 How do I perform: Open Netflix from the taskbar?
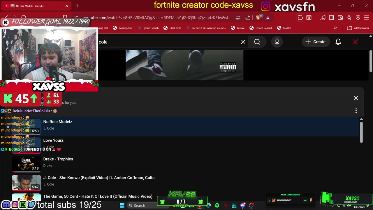pyautogui.click(x=226, y=205)
